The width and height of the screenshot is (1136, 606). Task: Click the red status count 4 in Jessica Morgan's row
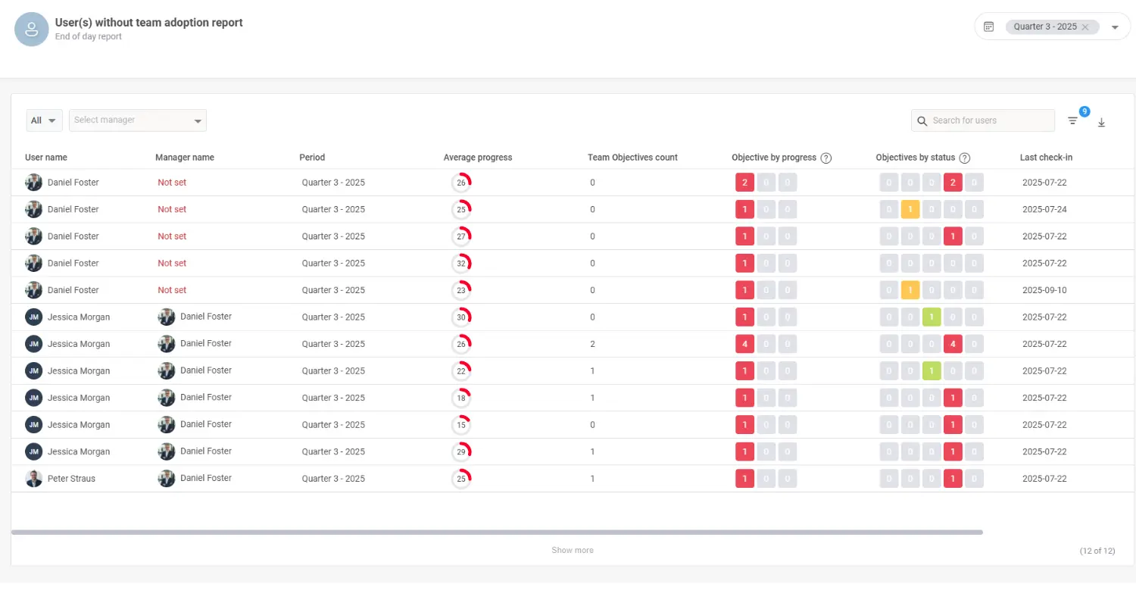tap(953, 343)
